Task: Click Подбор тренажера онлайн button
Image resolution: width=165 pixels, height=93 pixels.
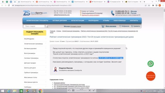Action: coord(35,33)
